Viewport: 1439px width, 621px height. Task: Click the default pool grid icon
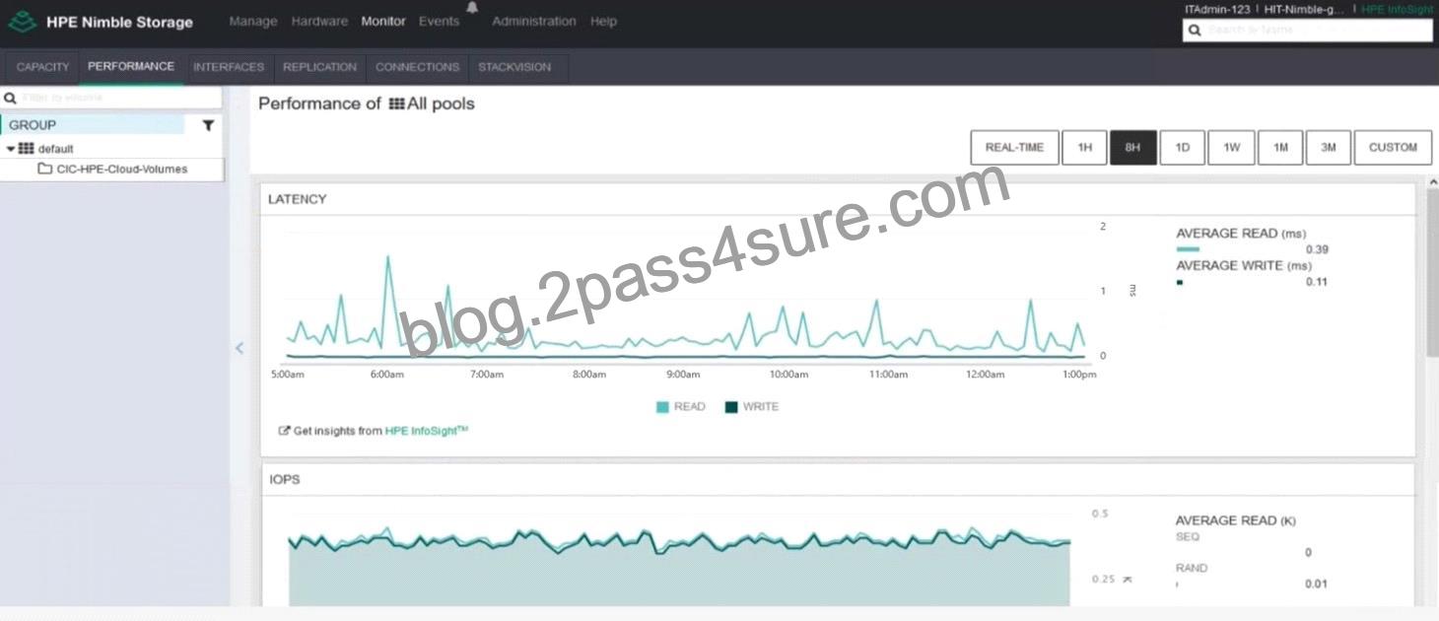(27, 149)
